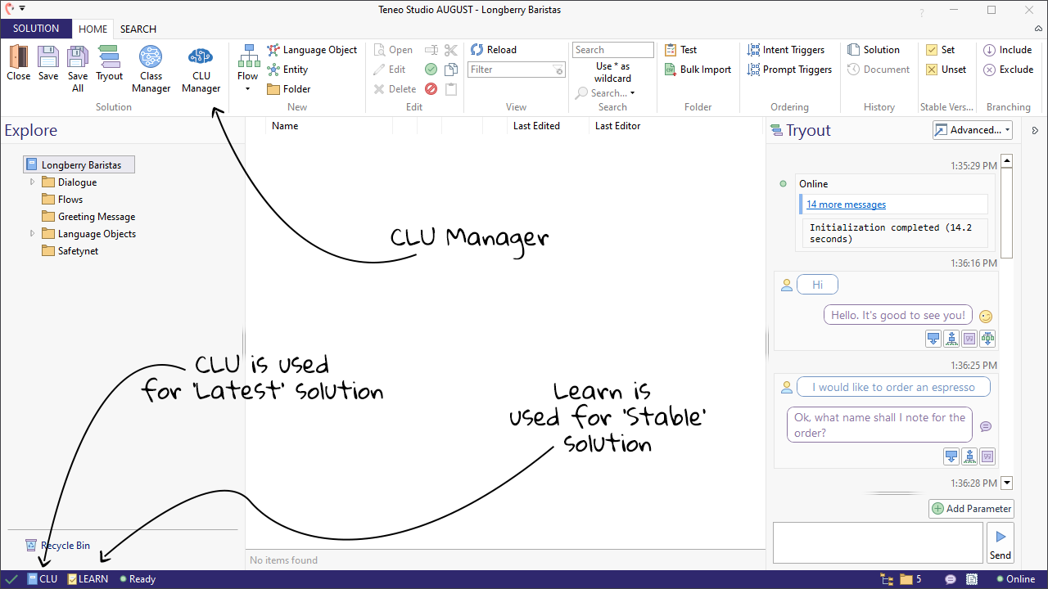
Task: Click the smiley icon beside the Hello reply
Action: [986, 317]
